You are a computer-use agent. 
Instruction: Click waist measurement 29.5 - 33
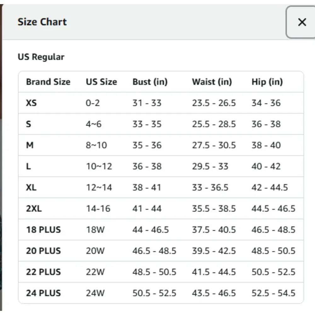(210, 166)
